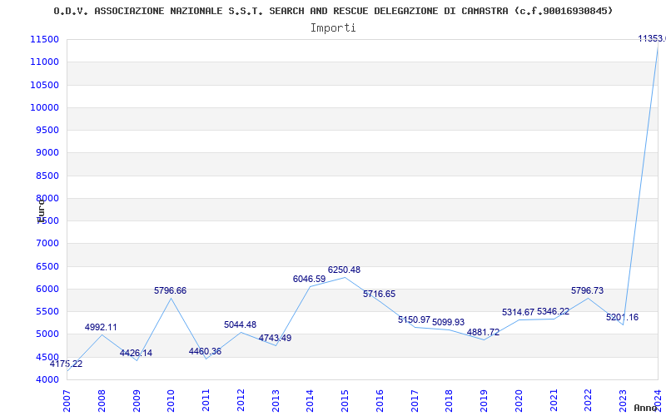Select the 7000 y-axis tick label
666x416 pixels.
point(47,244)
